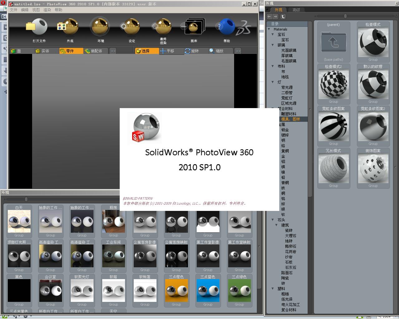
Task: Collapse the 石头 category node
Action: pyautogui.click(x=273, y=220)
